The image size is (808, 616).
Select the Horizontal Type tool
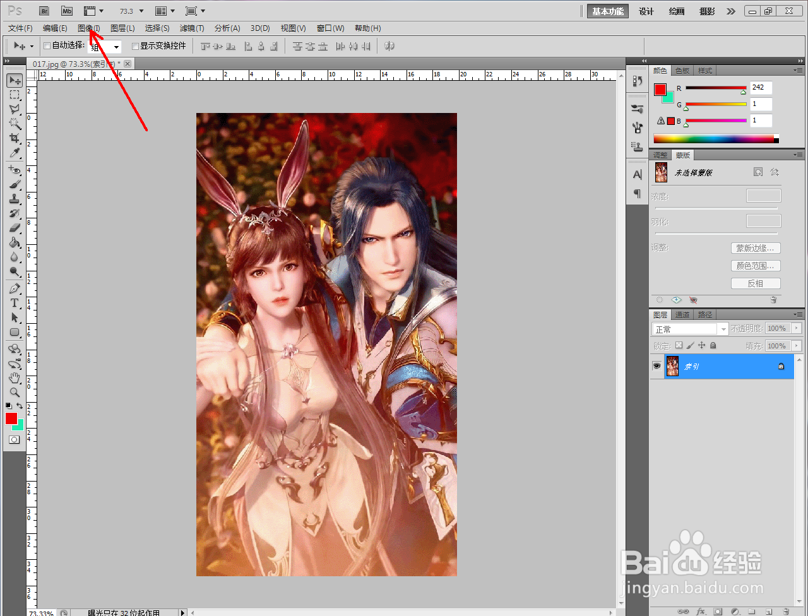[15, 303]
